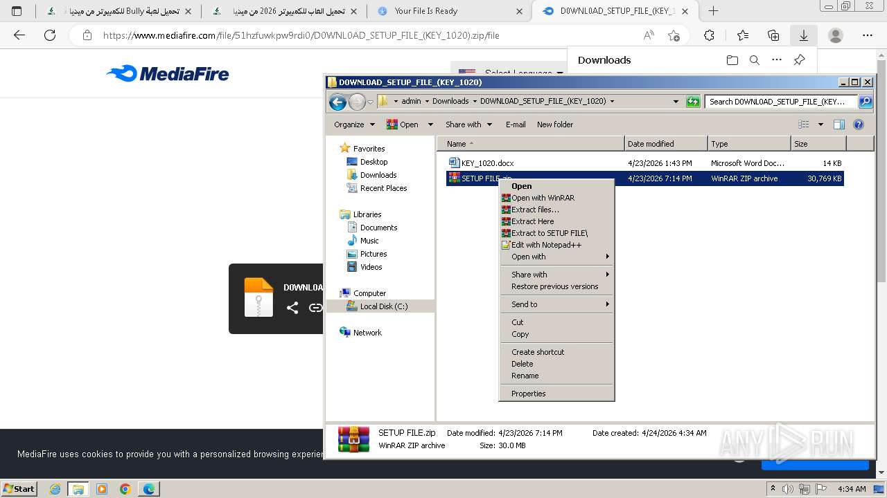Click the Explorer back arrow button

[x=337, y=102]
